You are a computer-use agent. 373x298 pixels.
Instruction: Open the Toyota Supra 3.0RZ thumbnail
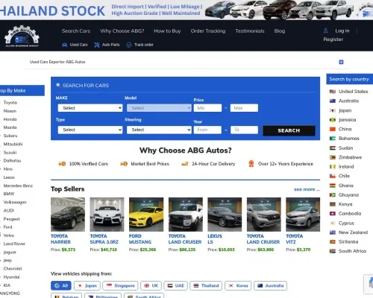point(107,215)
